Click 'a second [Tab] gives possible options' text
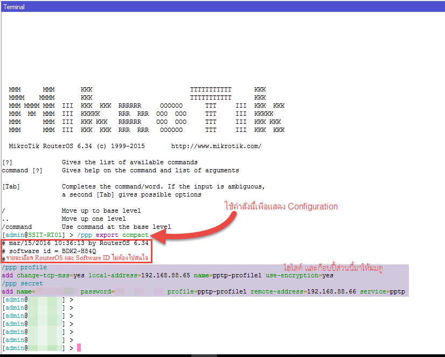The width and height of the screenshot is (445, 357). (x=131, y=195)
